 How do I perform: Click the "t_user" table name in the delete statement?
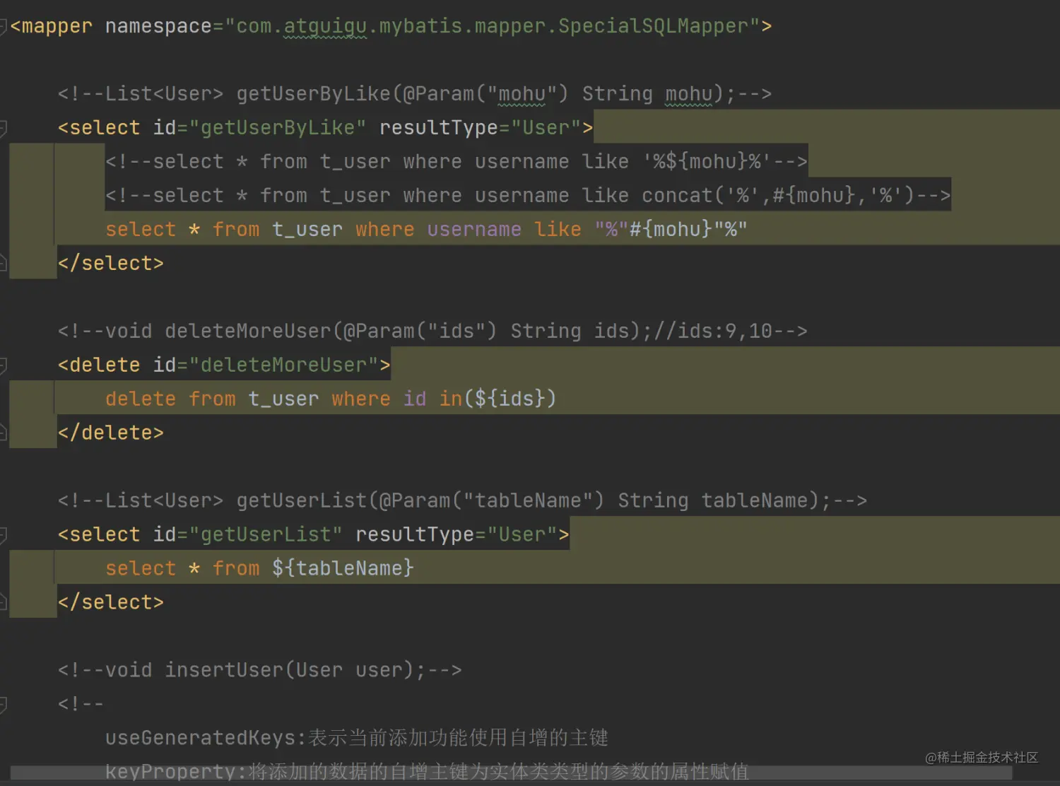tap(283, 399)
